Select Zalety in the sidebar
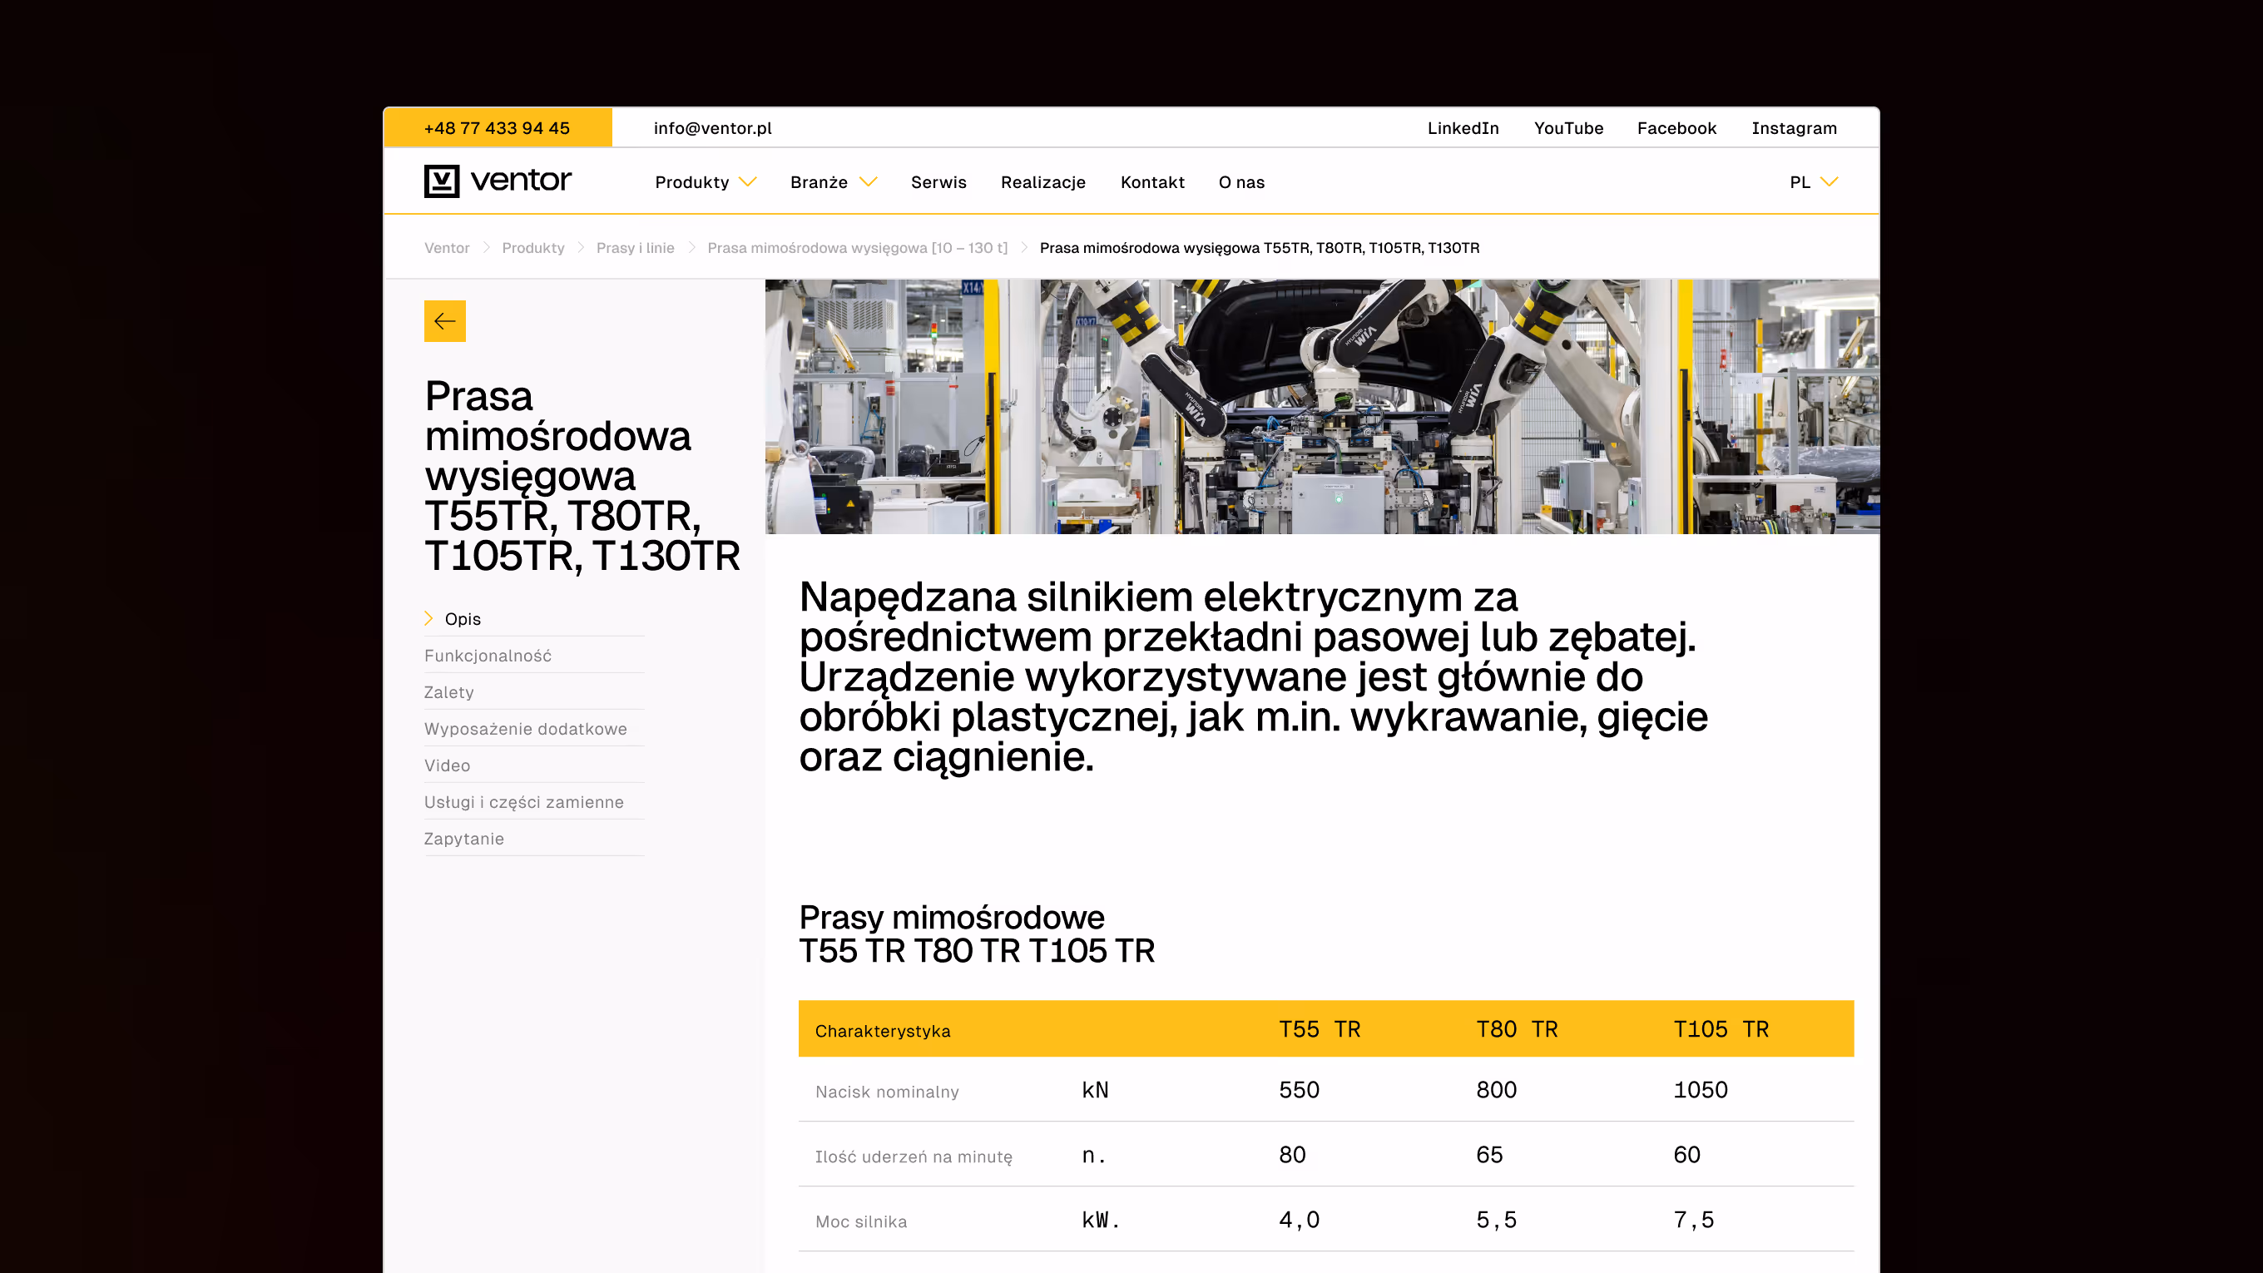This screenshot has width=2263, height=1273. [449, 692]
